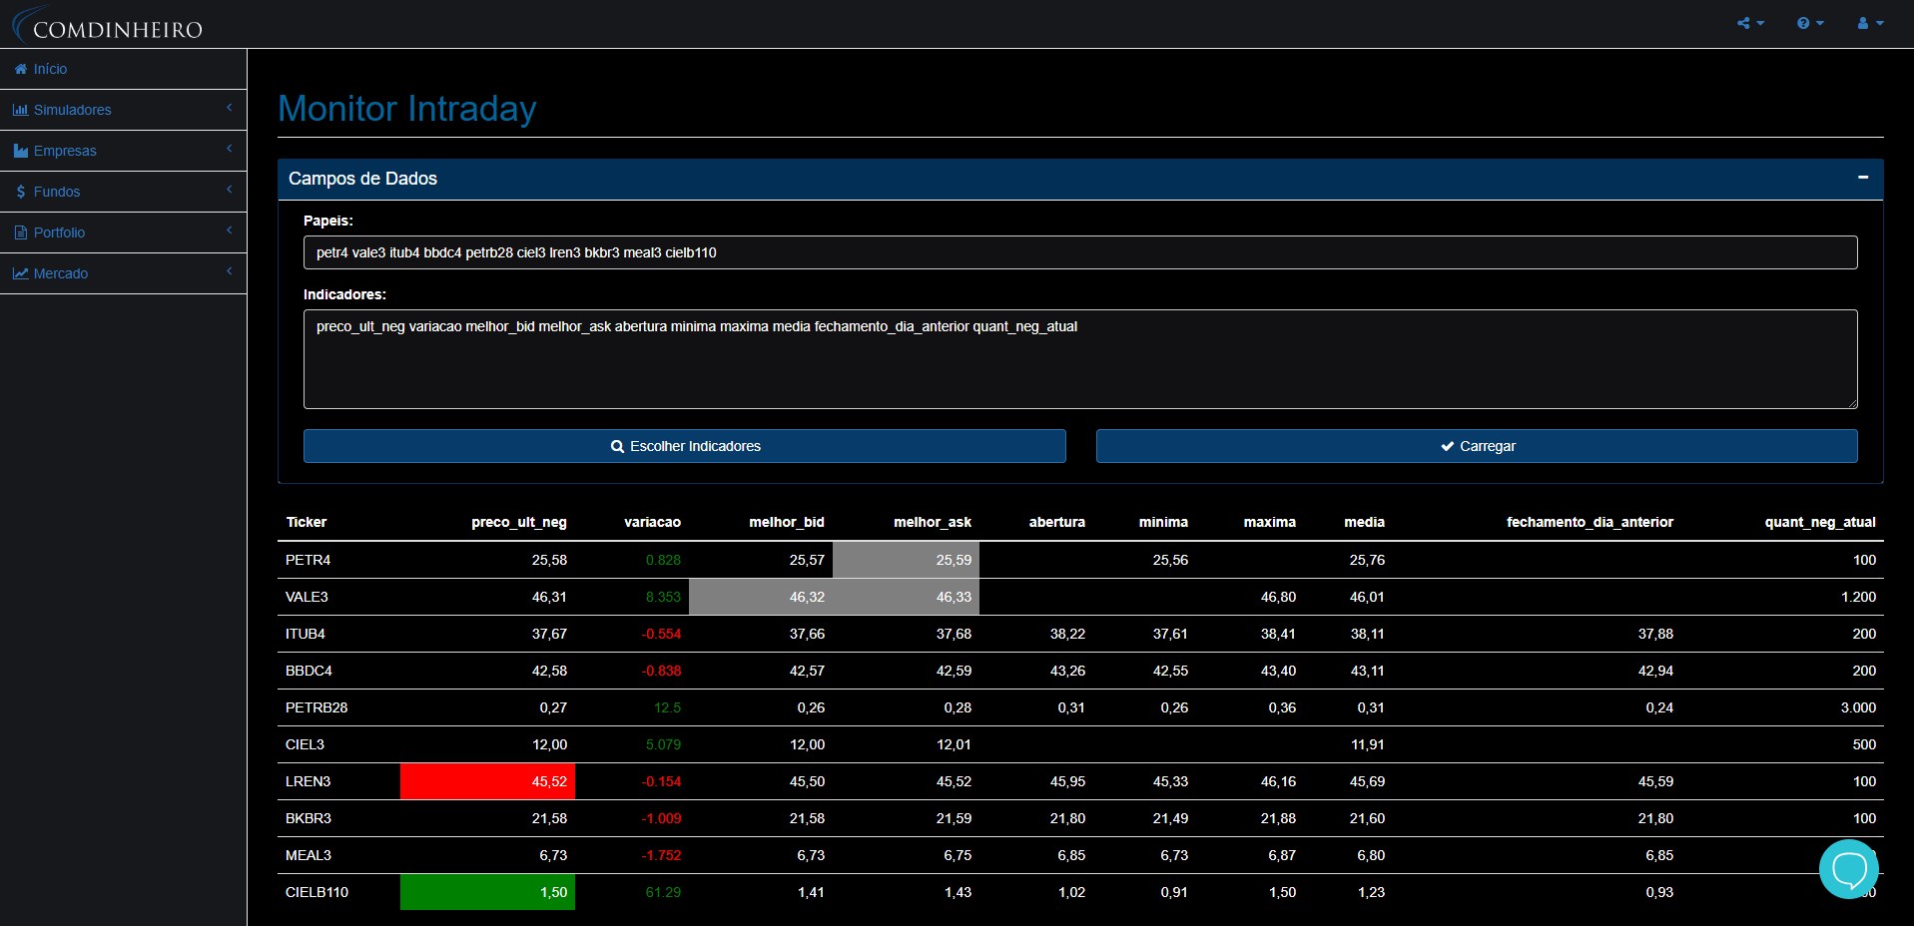Image resolution: width=1914 pixels, height=926 pixels.
Task: Click the variacao column header
Action: [652, 522]
